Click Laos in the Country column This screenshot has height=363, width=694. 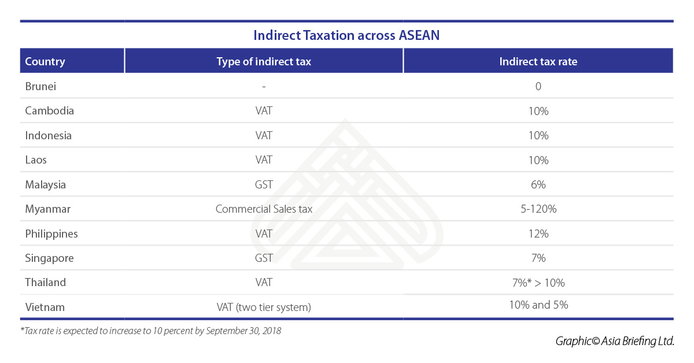pos(36,160)
